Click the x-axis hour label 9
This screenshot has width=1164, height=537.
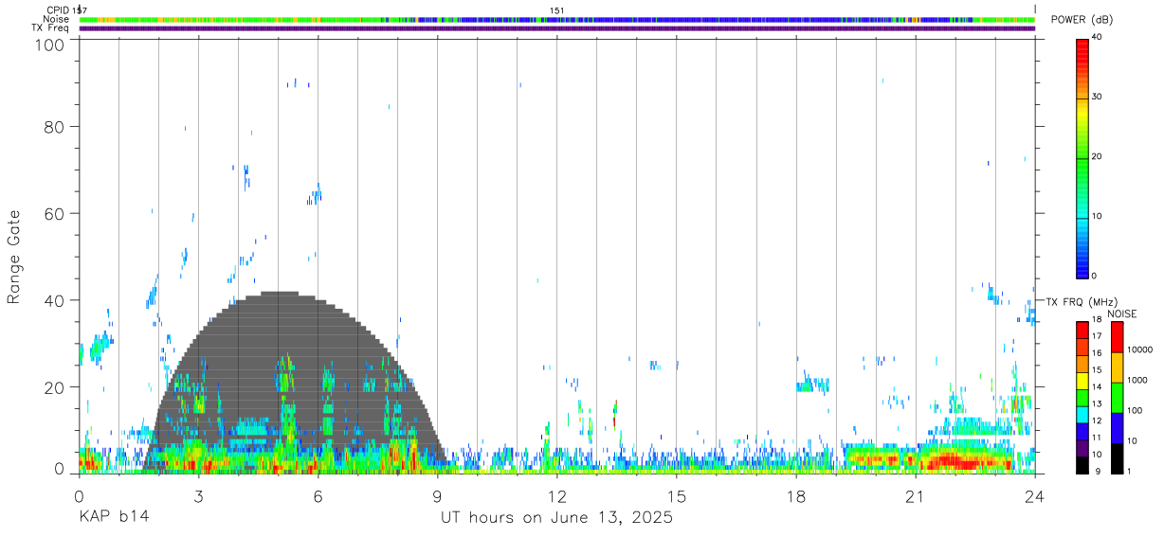click(x=437, y=496)
